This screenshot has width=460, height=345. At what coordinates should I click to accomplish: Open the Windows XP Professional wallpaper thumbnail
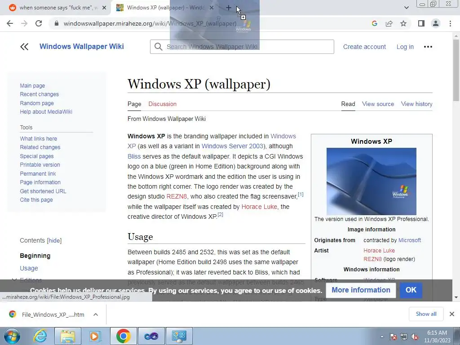click(x=372, y=181)
